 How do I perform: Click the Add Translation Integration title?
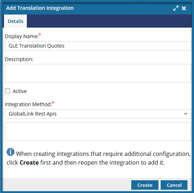tap(40, 8)
